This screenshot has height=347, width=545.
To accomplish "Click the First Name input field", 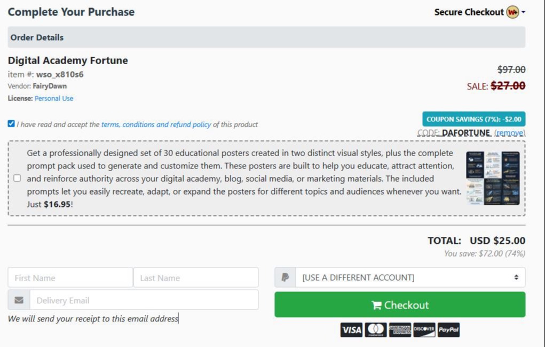I will click(x=69, y=277).
